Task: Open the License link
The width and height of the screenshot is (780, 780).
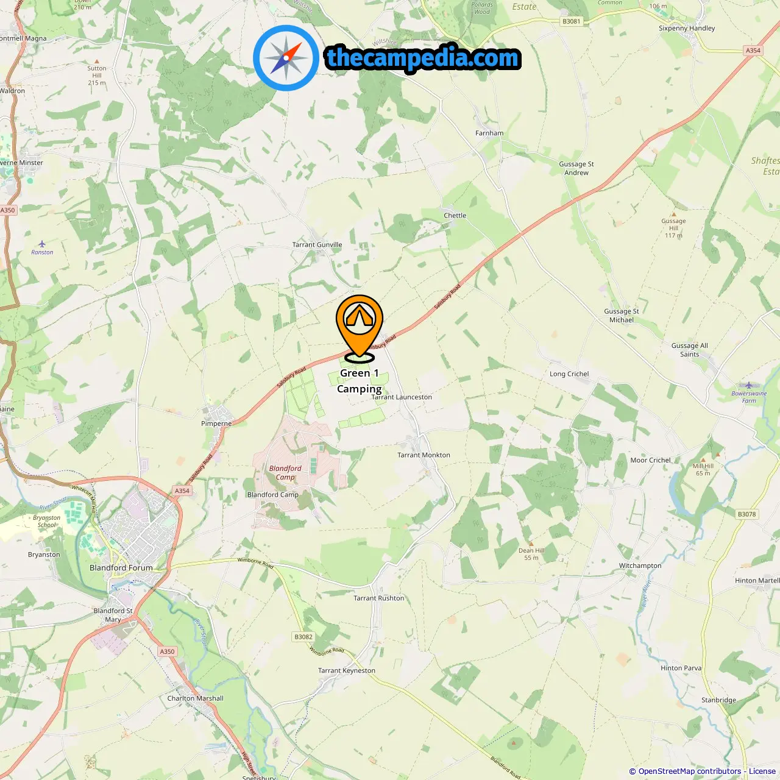Action: click(762, 771)
